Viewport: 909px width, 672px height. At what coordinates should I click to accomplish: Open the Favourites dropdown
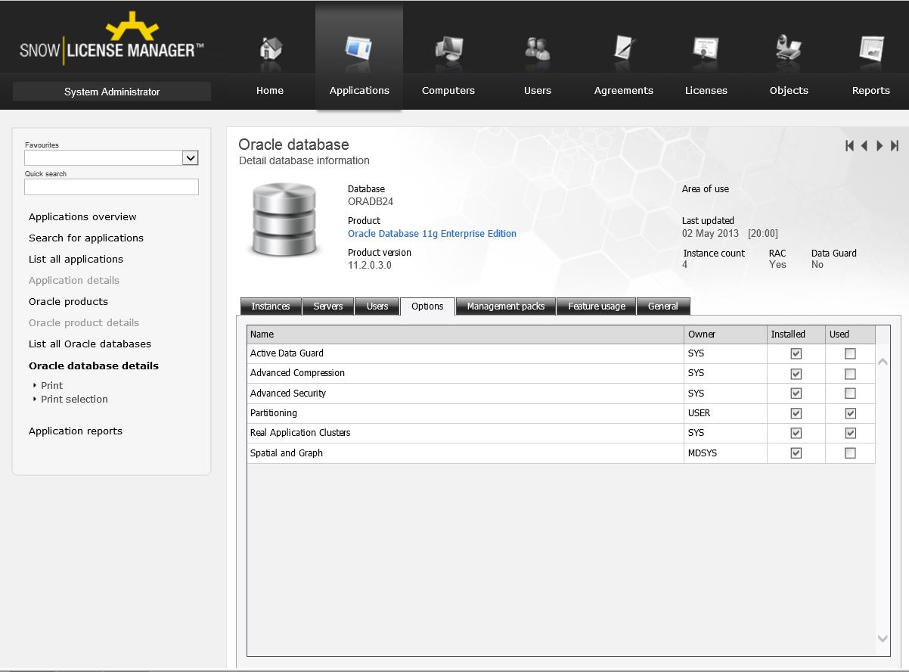click(x=191, y=157)
